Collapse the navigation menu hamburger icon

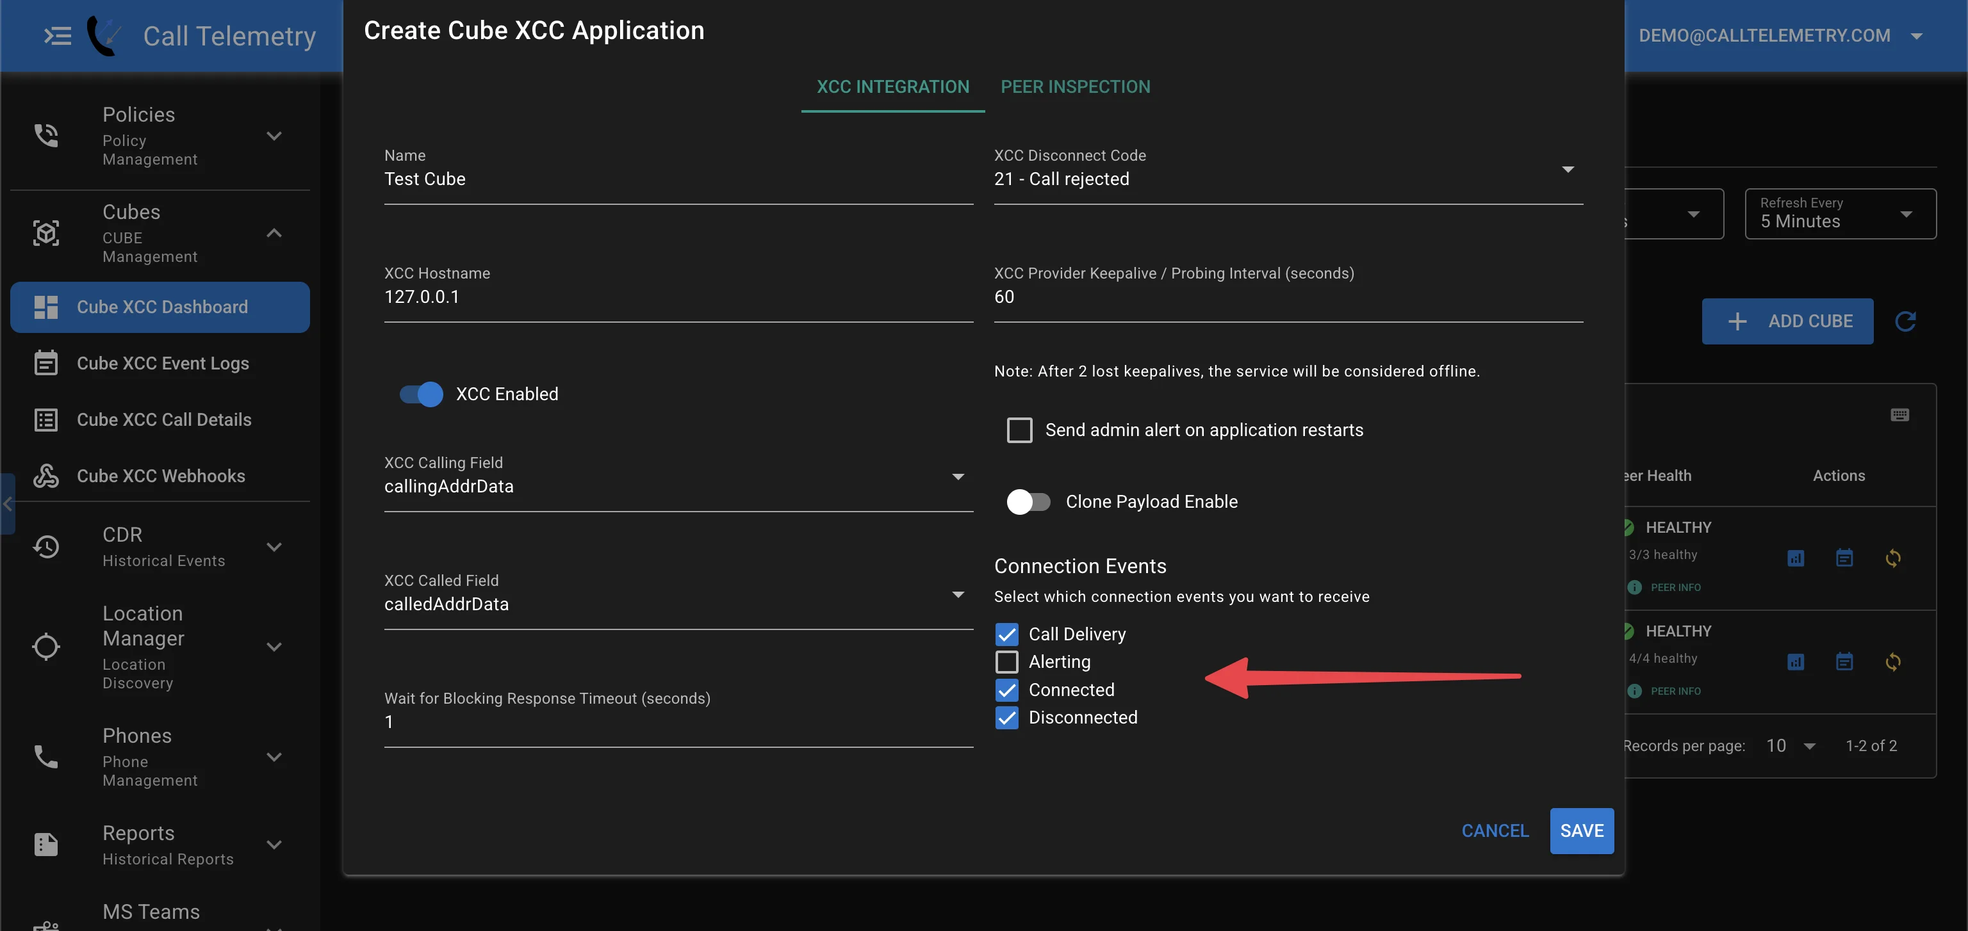(x=57, y=36)
